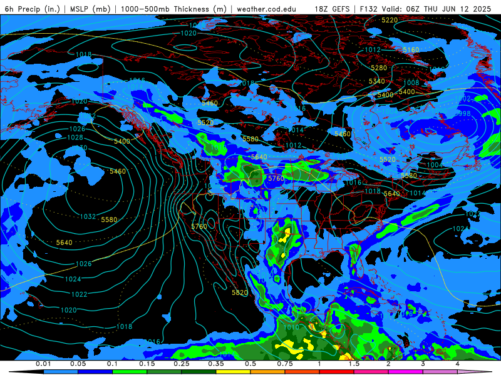Click the 1002 pressure contour label
Image resolution: width=501 pixels, height=375 pixels.
463,99
